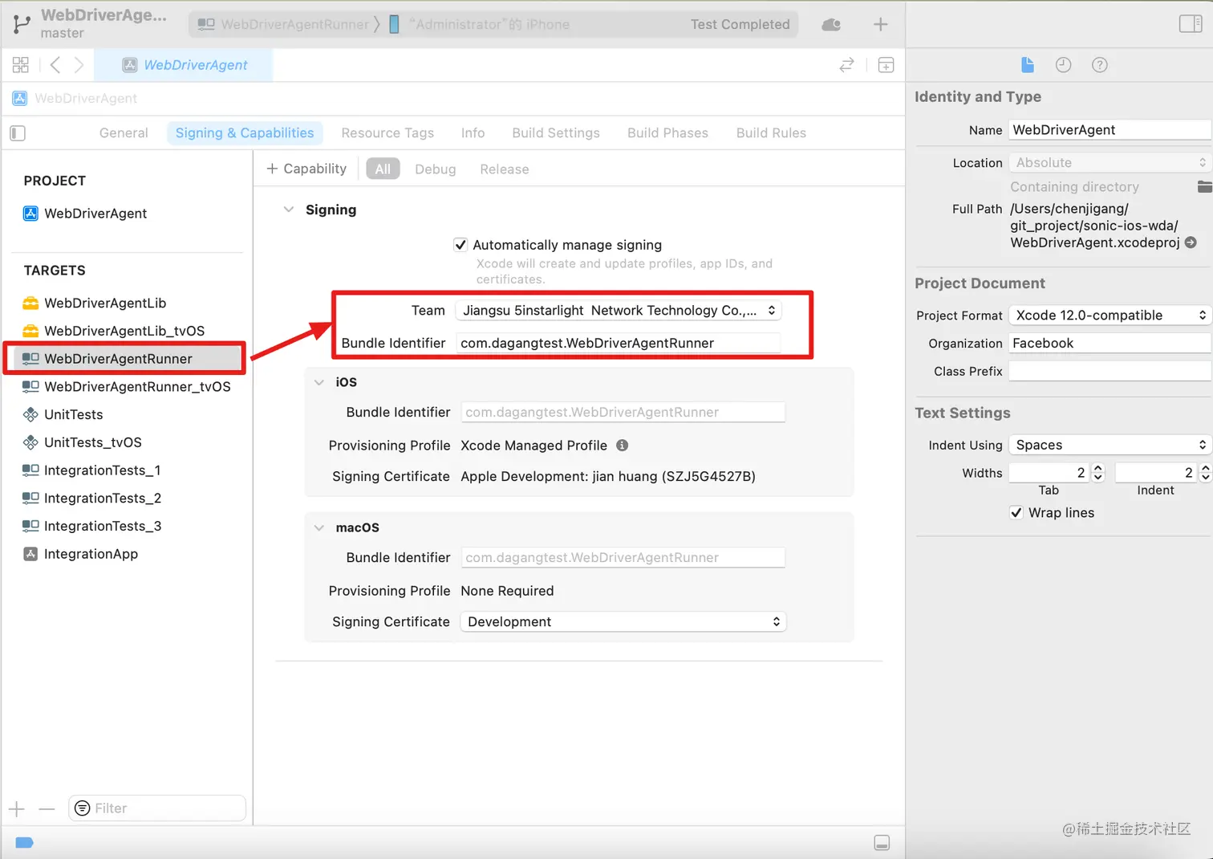Go back with the left chevron
This screenshot has width=1213, height=859.
pyautogui.click(x=55, y=65)
